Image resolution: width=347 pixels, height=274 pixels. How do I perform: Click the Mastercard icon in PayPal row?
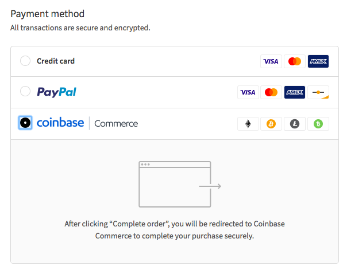pos(271,92)
